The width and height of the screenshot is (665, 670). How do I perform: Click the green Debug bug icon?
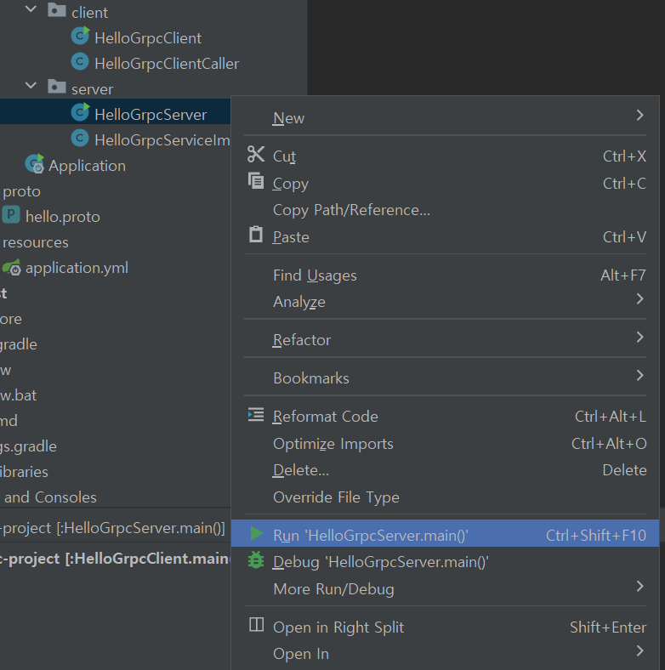(x=256, y=560)
